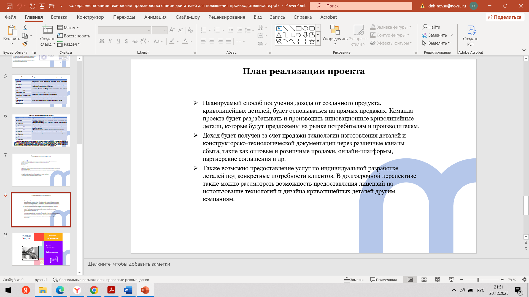This screenshot has width=529, height=297.
Task: Click the Найти find button
Action: point(431,27)
